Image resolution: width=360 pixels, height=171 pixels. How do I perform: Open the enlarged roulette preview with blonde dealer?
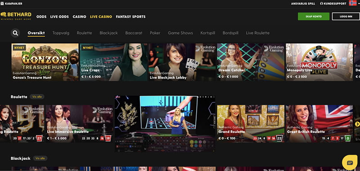(x=165, y=123)
